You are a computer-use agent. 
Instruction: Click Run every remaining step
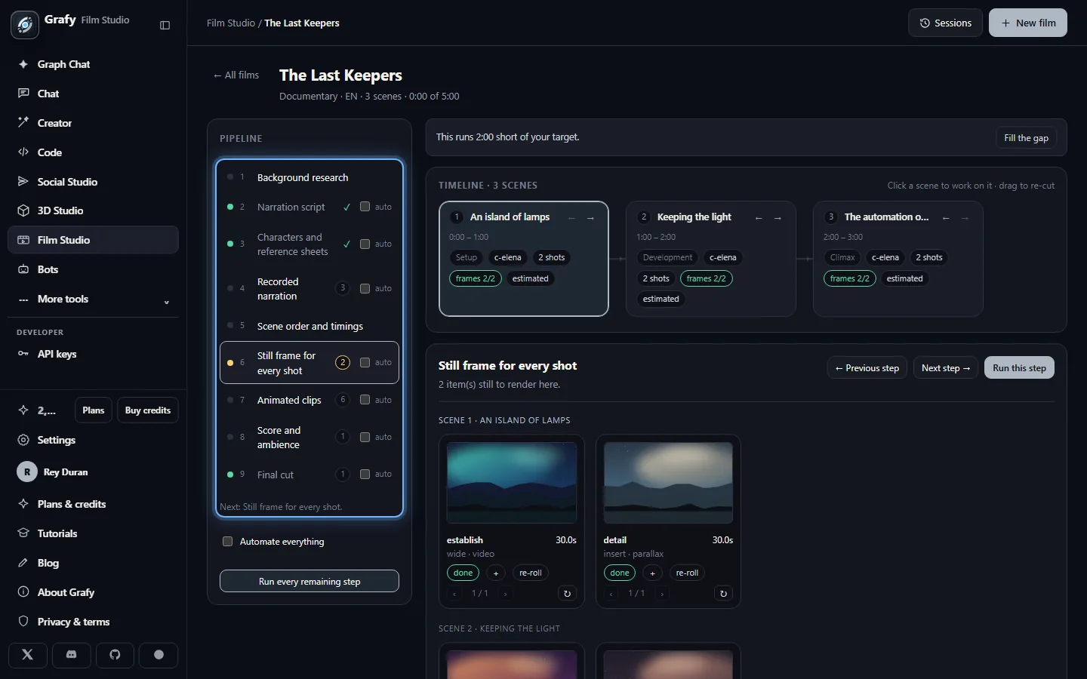coord(309,581)
